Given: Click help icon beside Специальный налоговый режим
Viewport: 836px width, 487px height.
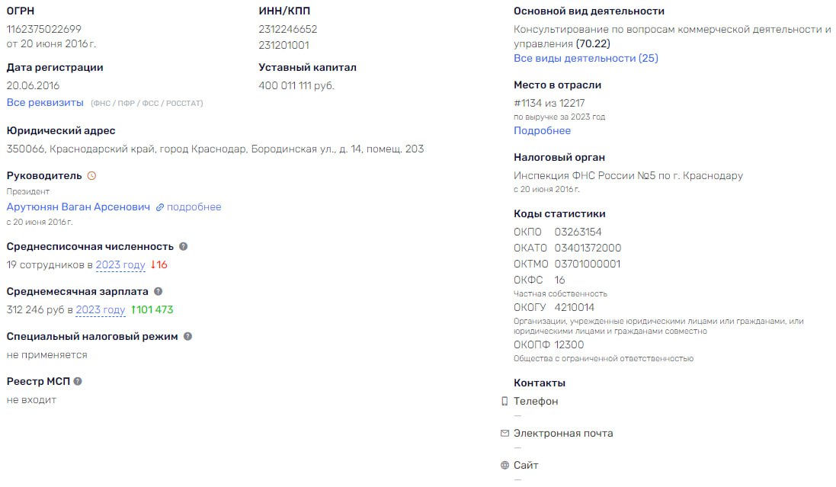Looking at the screenshot, I should (x=187, y=336).
